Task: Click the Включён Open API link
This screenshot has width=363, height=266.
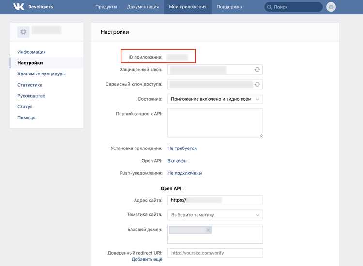Action: [177, 161]
